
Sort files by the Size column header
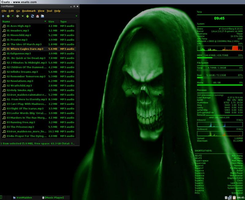pyautogui.click(x=53, y=21)
